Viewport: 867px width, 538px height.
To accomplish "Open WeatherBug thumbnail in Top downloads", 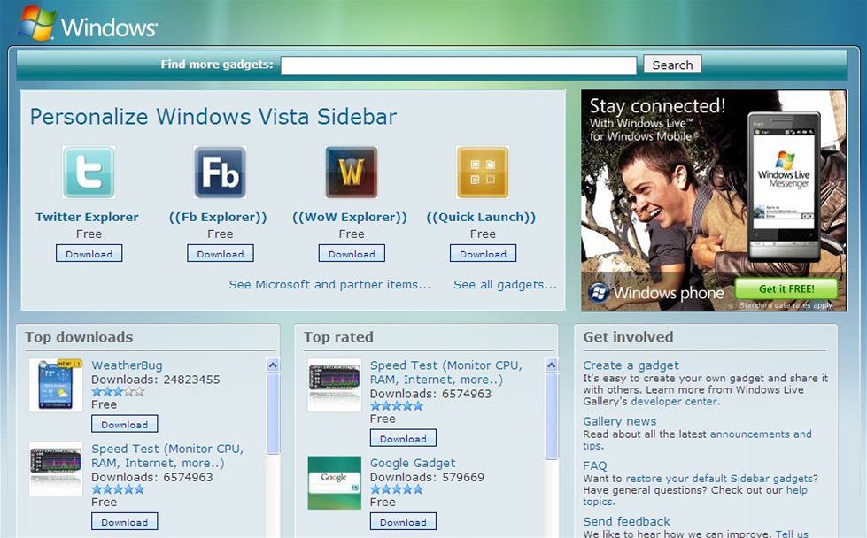I will pos(56,385).
